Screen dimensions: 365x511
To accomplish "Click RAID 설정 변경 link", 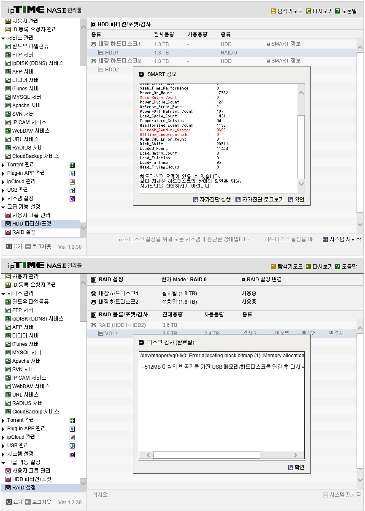I will [x=261, y=279].
